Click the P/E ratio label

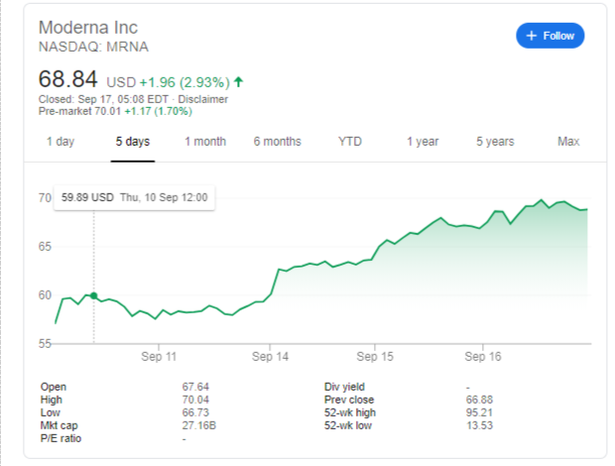click(61, 438)
